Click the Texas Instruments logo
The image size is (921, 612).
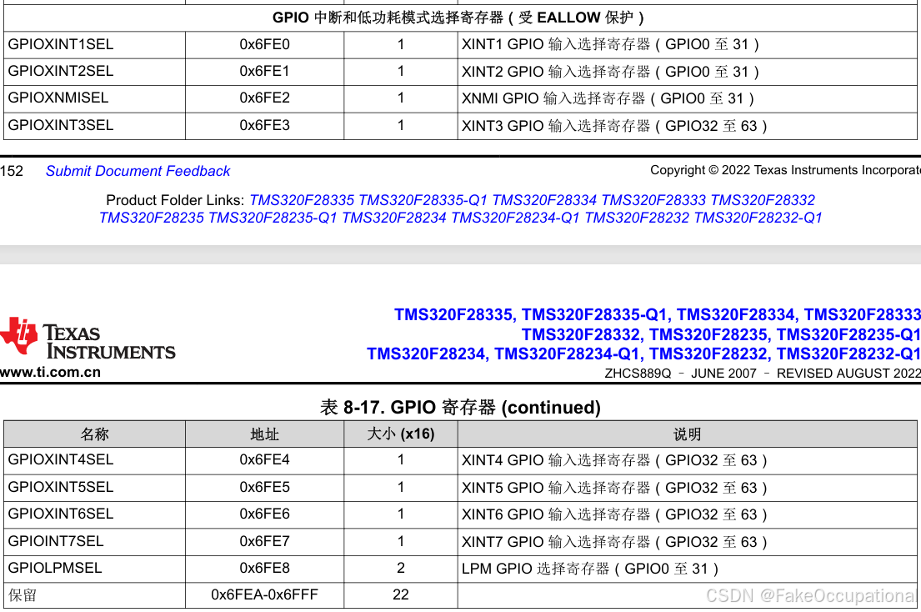[88, 339]
